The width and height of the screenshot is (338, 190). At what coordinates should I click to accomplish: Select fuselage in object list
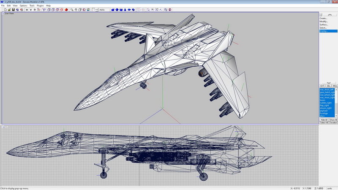[327, 113]
